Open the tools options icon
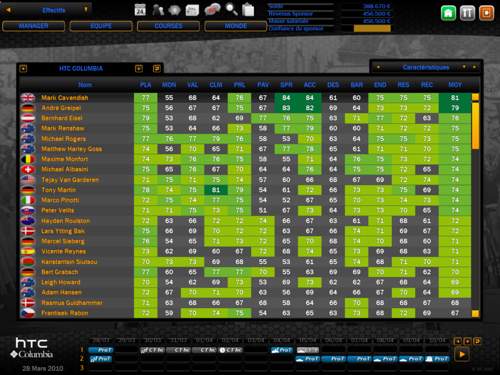 pos(467,13)
